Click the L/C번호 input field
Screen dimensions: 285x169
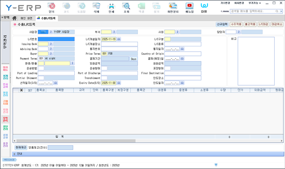(56, 39)
